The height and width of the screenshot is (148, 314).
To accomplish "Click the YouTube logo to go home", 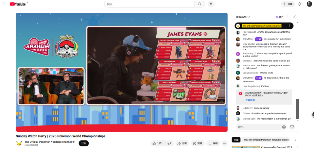I will pos(17,4).
